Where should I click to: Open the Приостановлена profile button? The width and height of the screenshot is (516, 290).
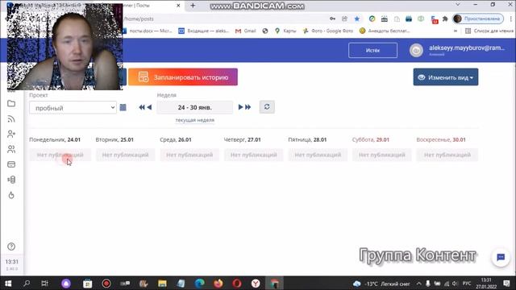478,19
